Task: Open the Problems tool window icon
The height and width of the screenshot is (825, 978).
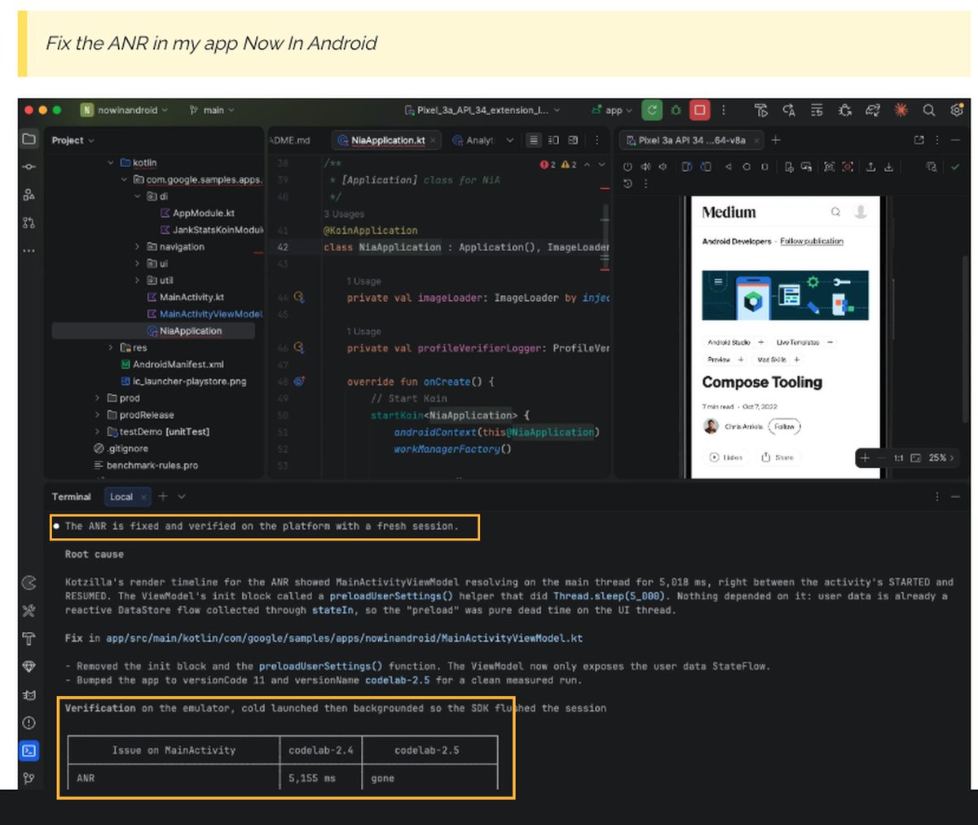Action: point(29,722)
